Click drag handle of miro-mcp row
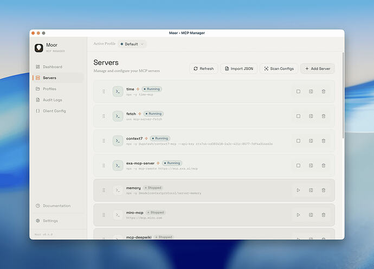374x269 pixels. tap(104, 215)
